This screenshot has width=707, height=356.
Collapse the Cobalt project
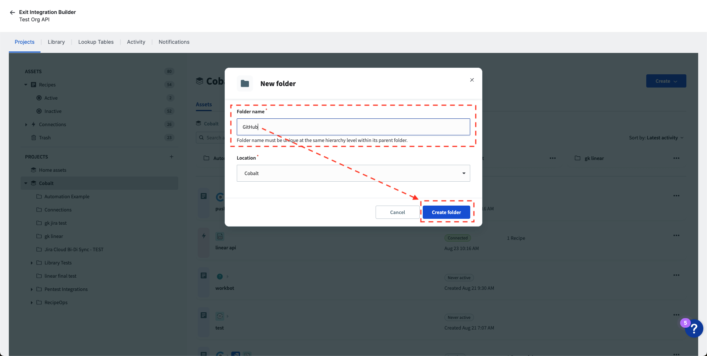(26, 183)
